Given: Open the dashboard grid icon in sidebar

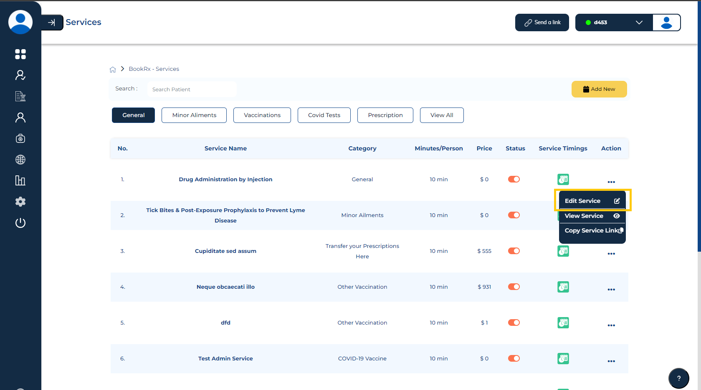Looking at the screenshot, I should click(x=20, y=54).
